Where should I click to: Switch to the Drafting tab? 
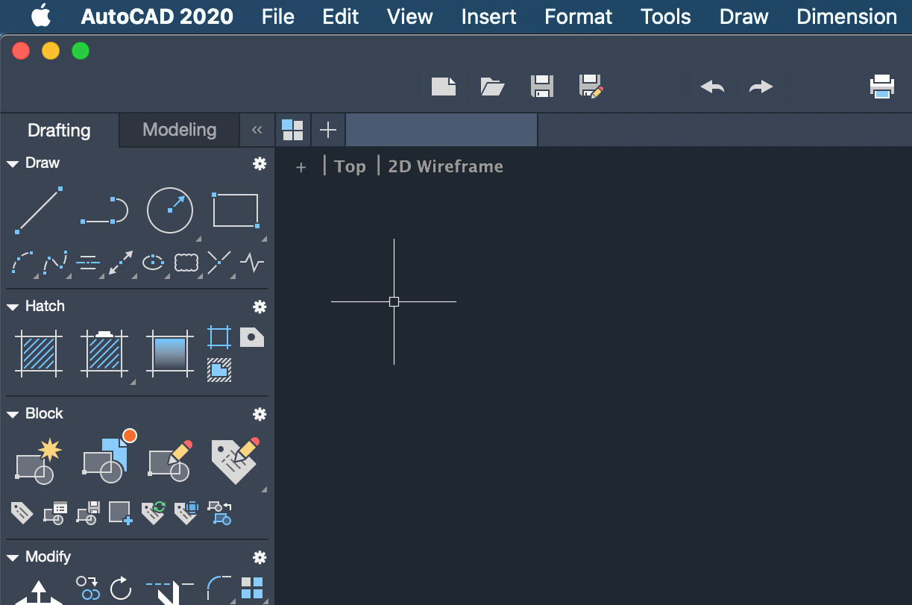tap(59, 131)
